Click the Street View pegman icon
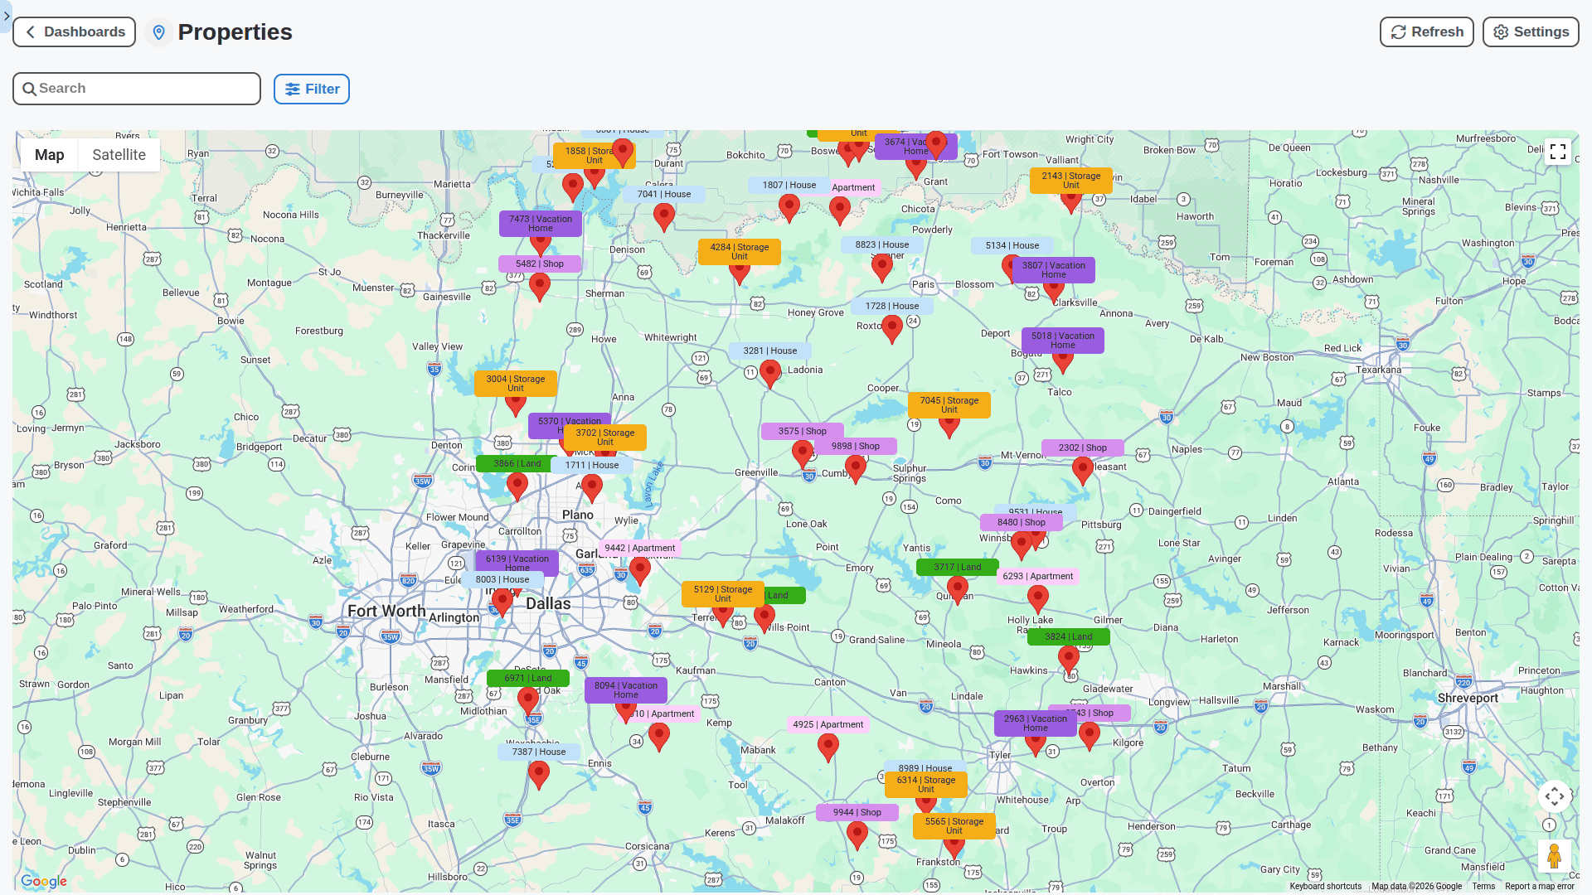Viewport: 1592px width, 895px height. pos(1556,856)
